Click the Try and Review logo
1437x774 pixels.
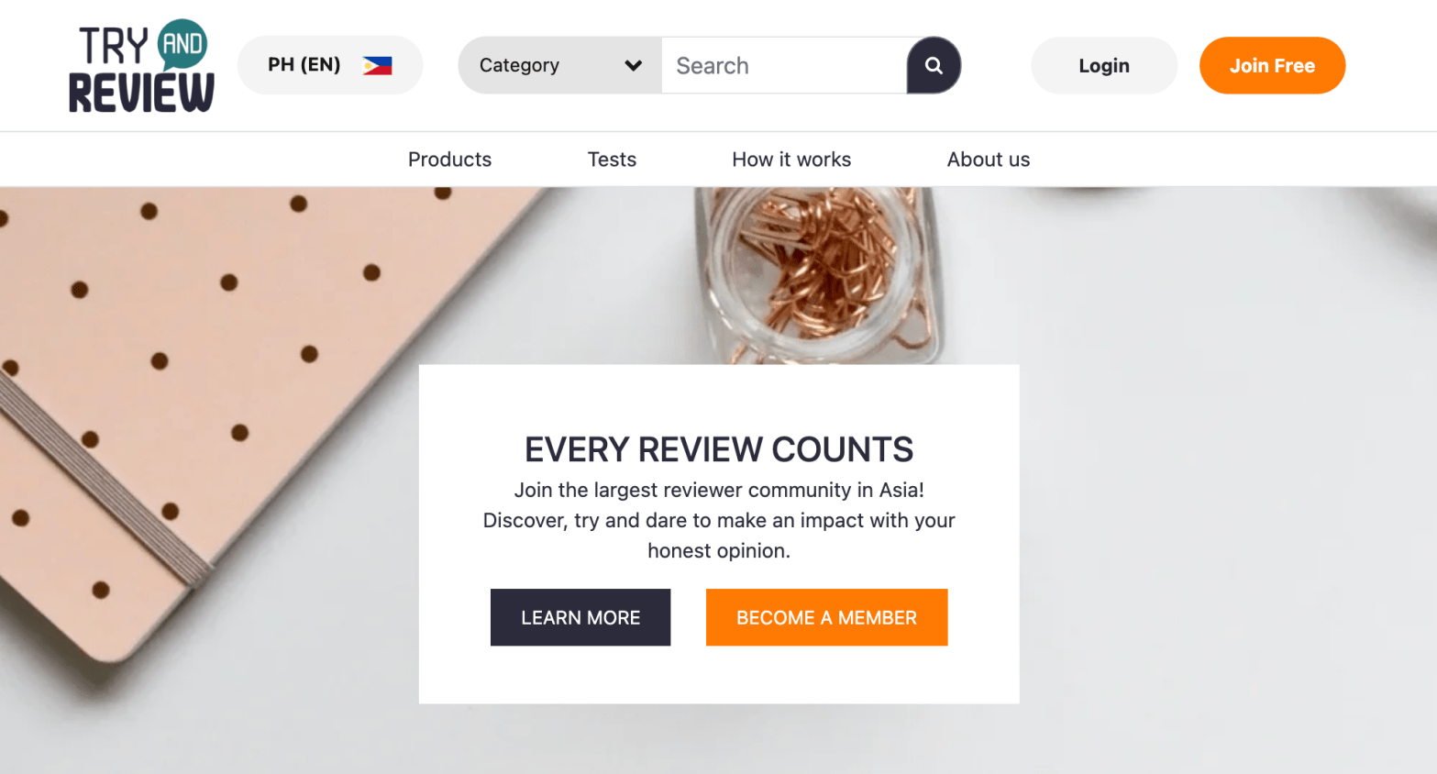point(141,66)
